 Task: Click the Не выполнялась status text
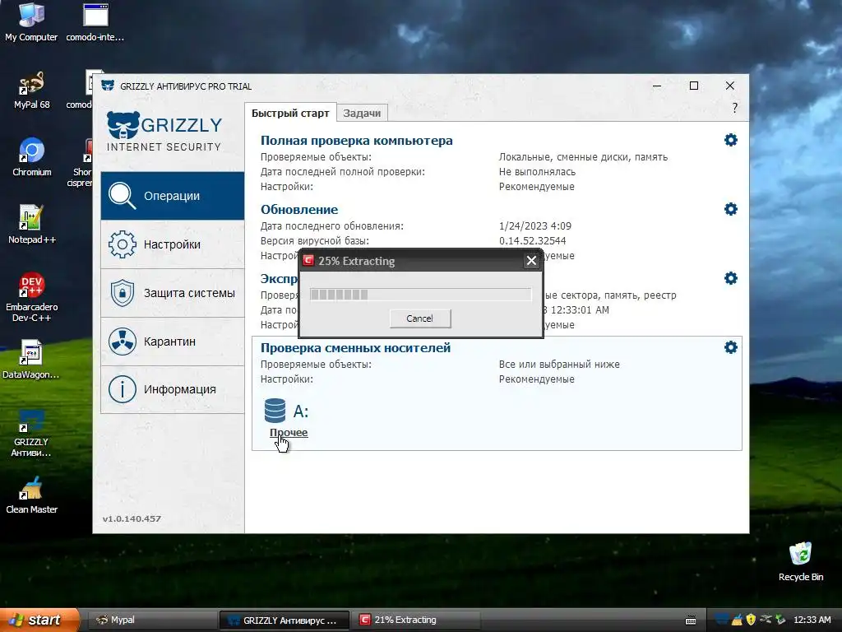[x=537, y=172]
